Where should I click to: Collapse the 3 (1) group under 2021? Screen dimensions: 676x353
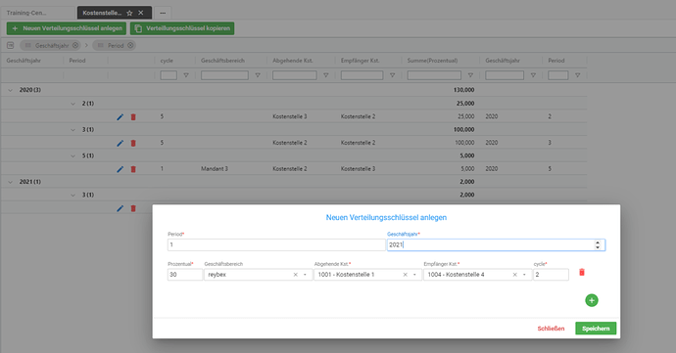(72, 195)
